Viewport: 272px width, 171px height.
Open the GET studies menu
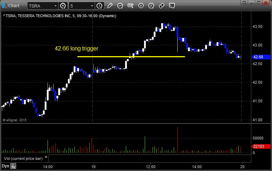click(x=130, y=6)
